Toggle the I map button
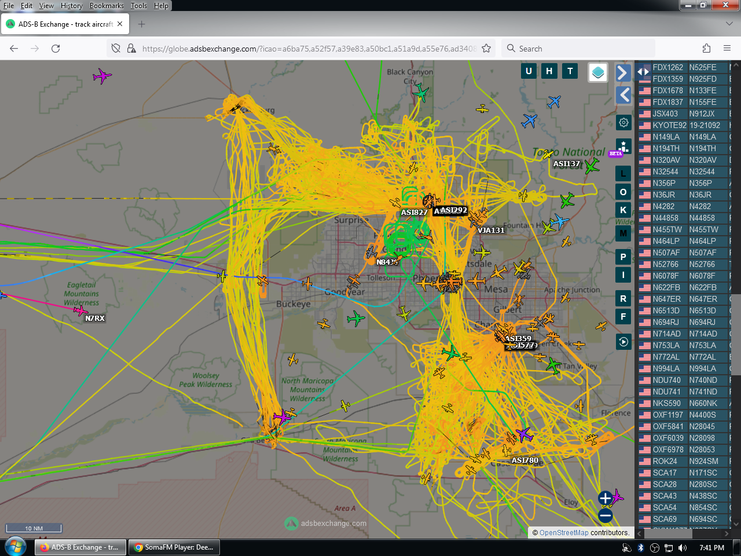This screenshot has width=741, height=556. pyautogui.click(x=623, y=275)
